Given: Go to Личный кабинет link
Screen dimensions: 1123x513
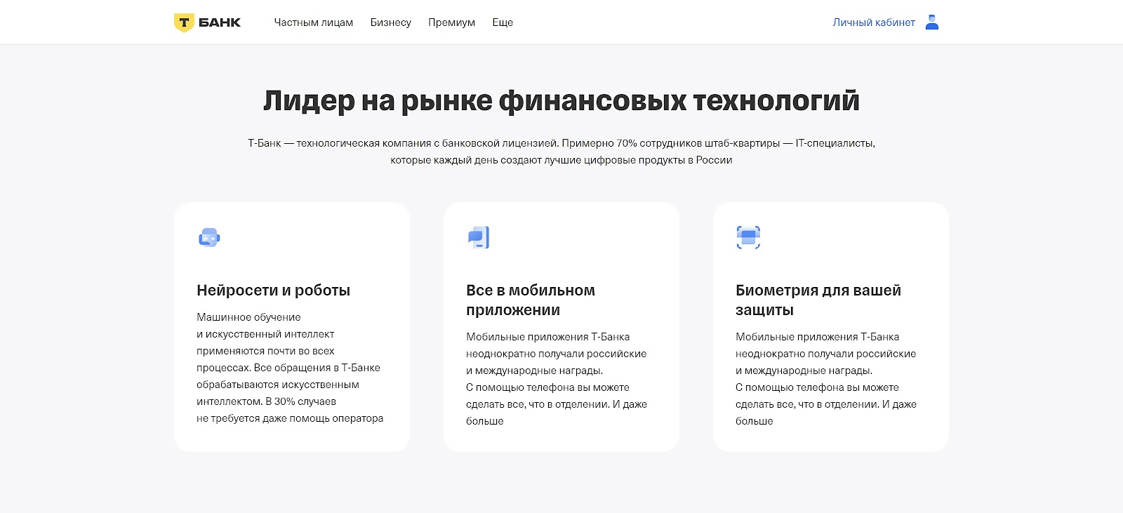Looking at the screenshot, I should tap(874, 22).
